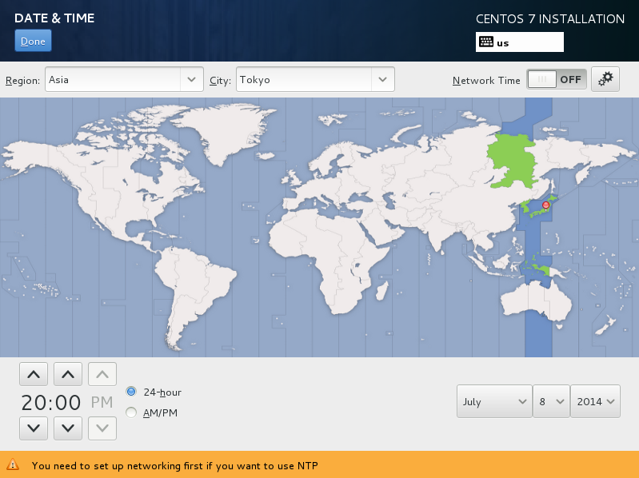Click the Done button
This screenshot has height=478, width=639.
pos(33,41)
